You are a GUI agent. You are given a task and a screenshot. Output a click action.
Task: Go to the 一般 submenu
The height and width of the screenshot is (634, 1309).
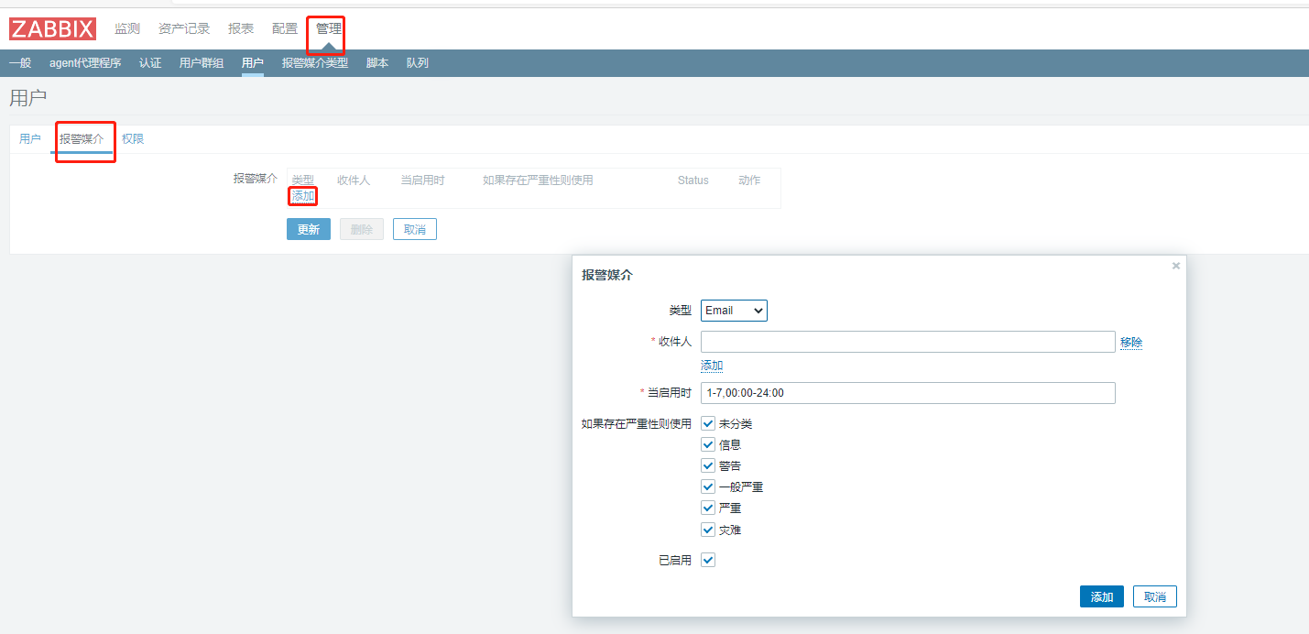pyautogui.click(x=20, y=63)
